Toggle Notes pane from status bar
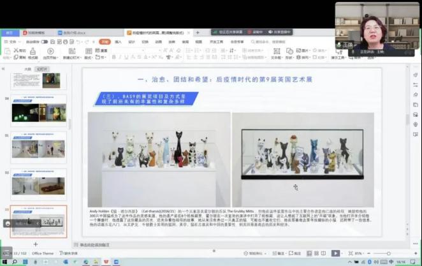Screen dimensions: 422x266 279,253
